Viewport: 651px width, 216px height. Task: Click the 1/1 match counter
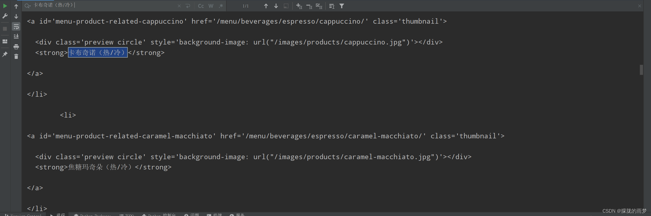coord(246,6)
